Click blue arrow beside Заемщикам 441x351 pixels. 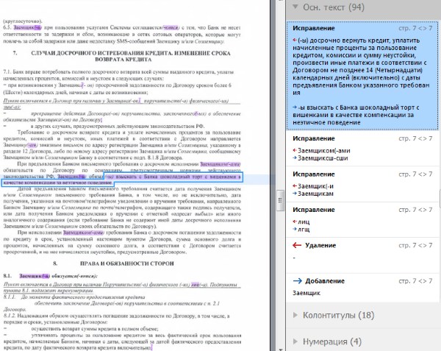(295, 194)
